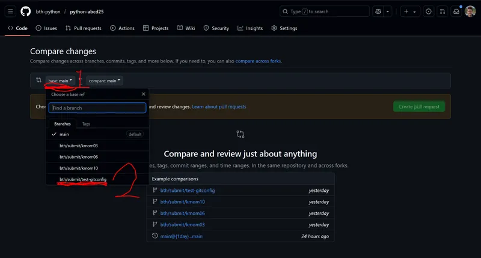This screenshot has width=481, height=258.
Task: View your issues icon in header
Action: 429,11
